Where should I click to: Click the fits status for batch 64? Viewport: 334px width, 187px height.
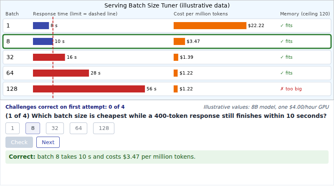[286, 73]
